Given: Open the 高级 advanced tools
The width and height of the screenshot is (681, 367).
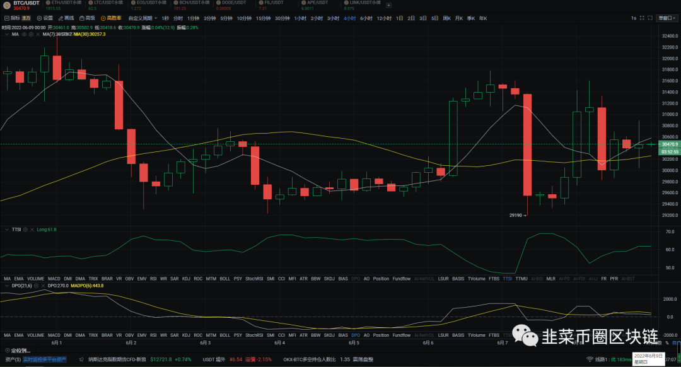Looking at the screenshot, I should click(87, 18).
